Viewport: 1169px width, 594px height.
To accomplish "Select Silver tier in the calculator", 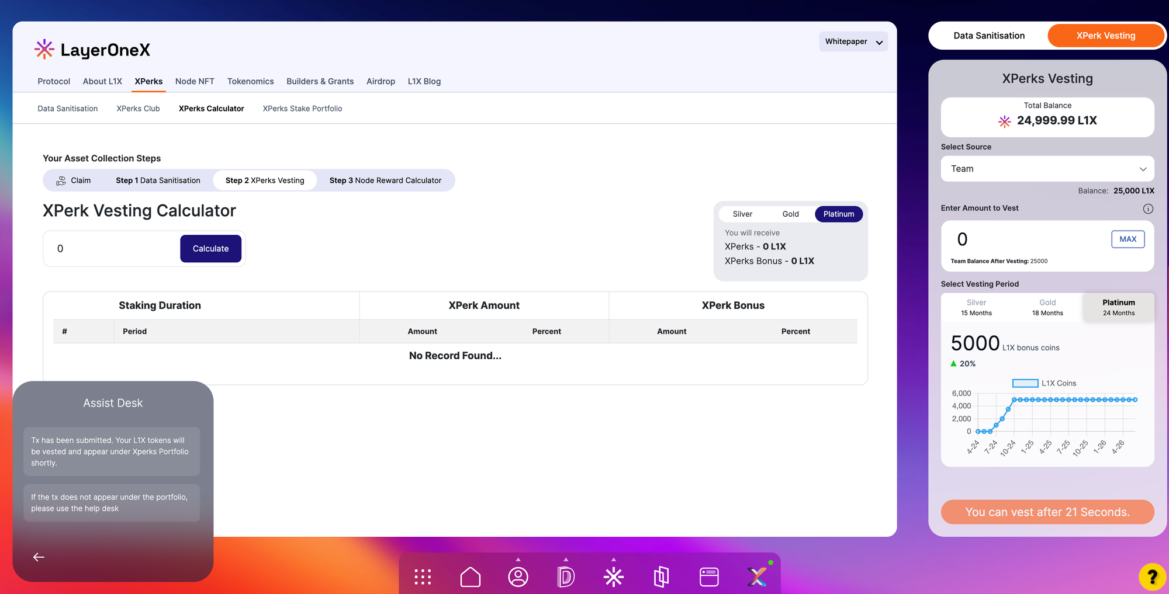I will 742,214.
